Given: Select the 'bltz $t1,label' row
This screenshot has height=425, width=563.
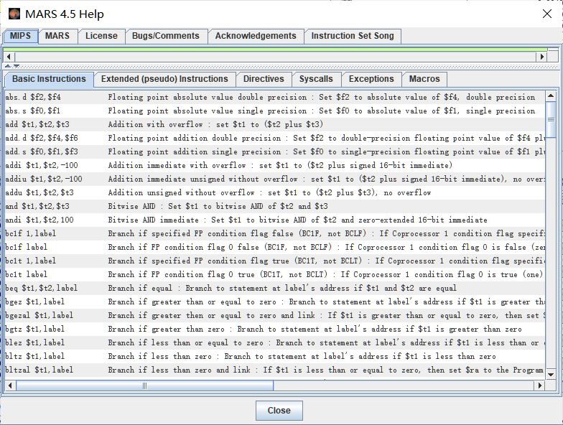Looking at the screenshot, I should tap(275, 356).
